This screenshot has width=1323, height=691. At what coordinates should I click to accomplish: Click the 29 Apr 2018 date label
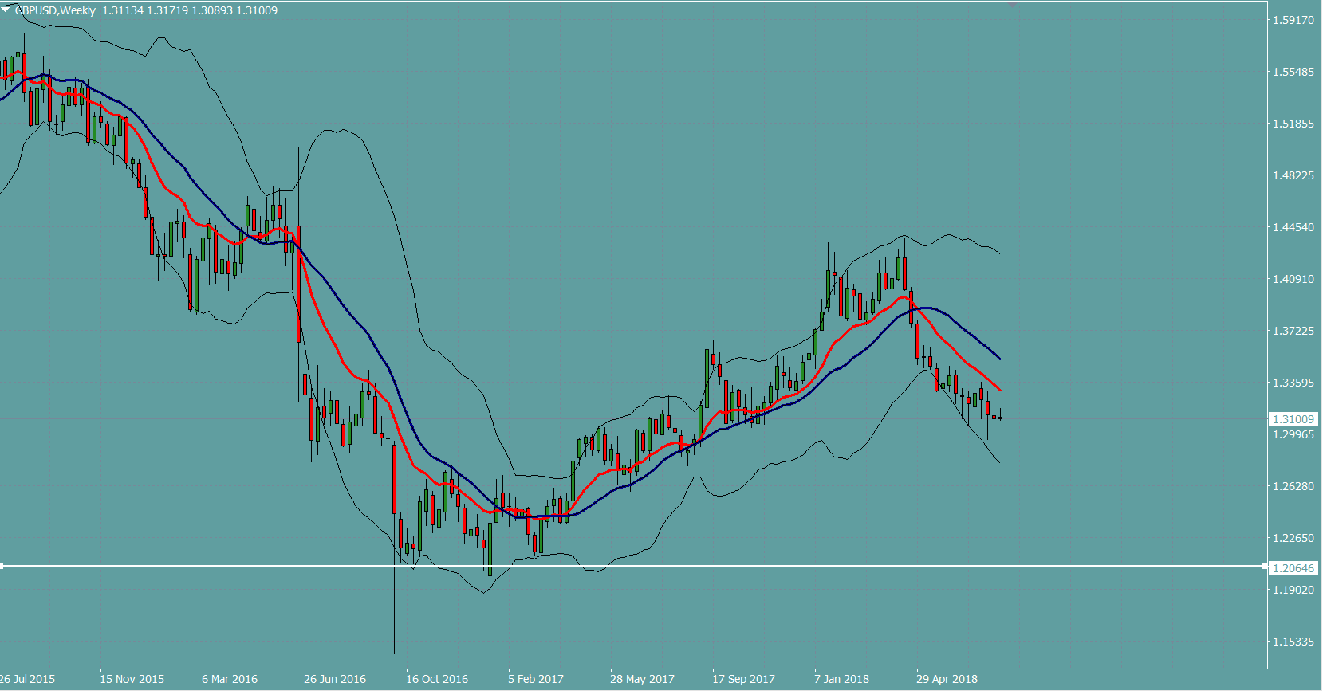point(946,679)
